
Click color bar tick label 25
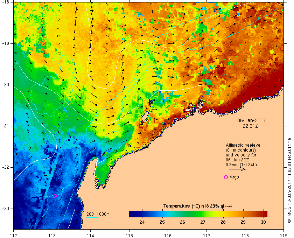point(162,222)
